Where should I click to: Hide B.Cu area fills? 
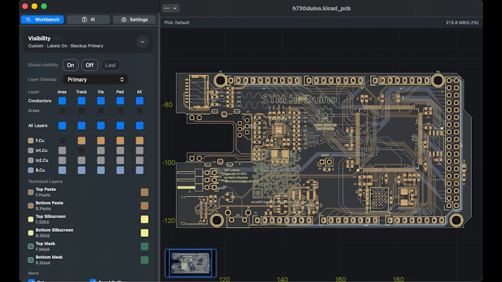point(62,170)
